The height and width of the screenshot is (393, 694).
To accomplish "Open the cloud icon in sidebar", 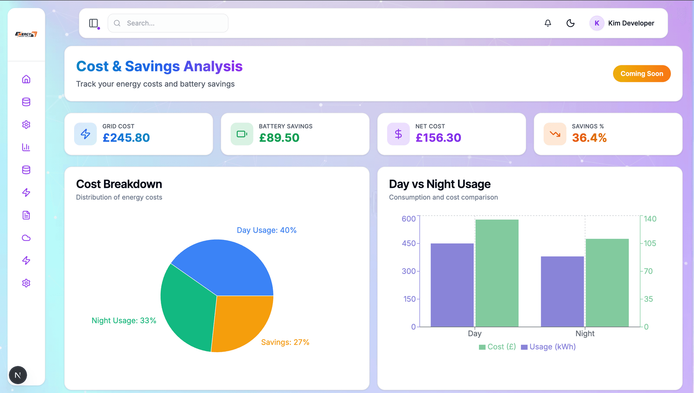I will click(26, 238).
